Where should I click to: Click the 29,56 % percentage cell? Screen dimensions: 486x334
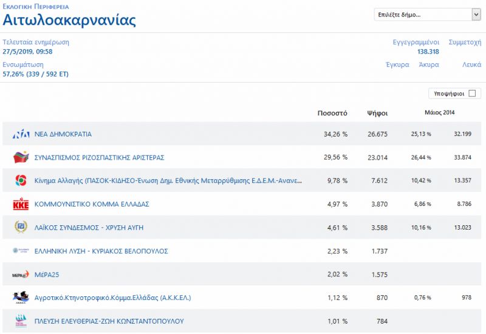click(x=335, y=157)
